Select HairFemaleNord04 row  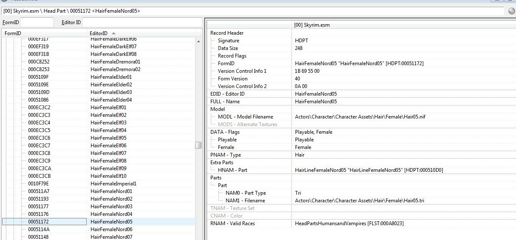click(x=99, y=214)
